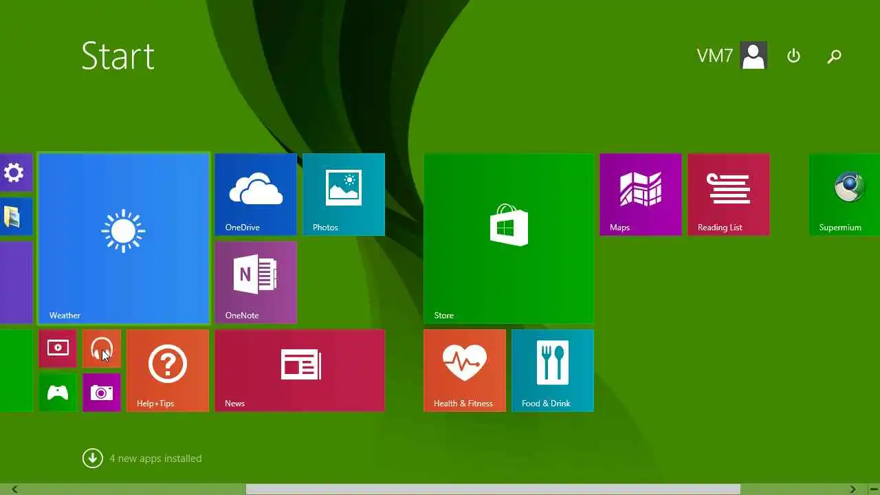Click the '4 new apps installed' text

click(155, 459)
